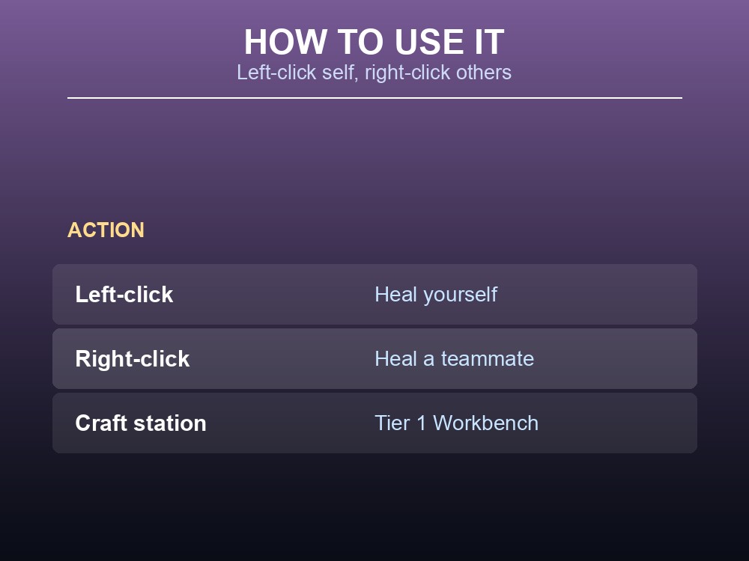The width and height of the screenshot is (749, 561).
Task: Click the word Tier in last row
Action: pyautogui.click(x=392, y=423)
